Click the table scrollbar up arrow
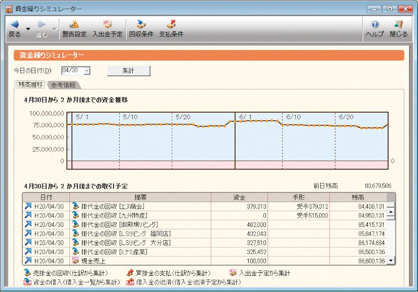This screenshot has width=418, height=292. pos(391,212)
